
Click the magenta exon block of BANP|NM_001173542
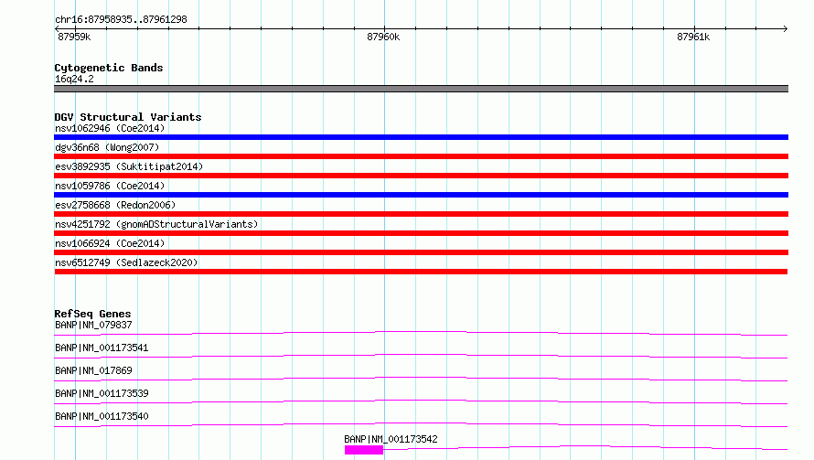[x=364, y=450]
